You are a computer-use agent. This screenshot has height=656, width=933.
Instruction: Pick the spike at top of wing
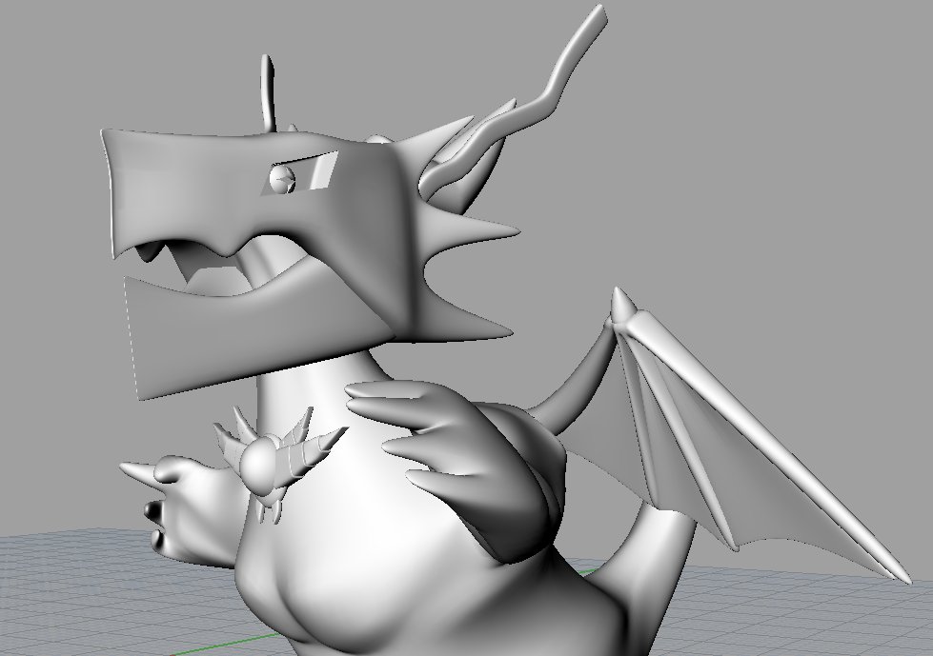(621, 306)
